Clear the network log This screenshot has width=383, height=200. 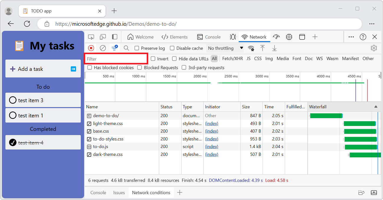tap(103, 48)
